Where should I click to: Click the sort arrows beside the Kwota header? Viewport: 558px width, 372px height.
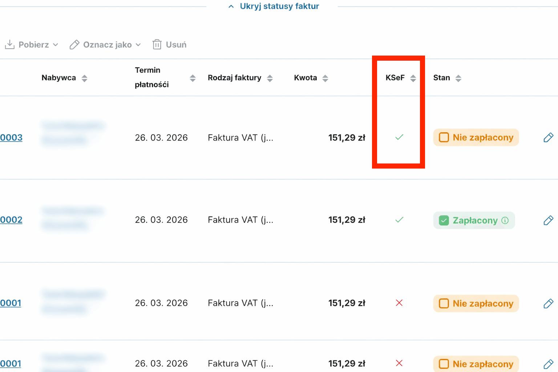[x=325, y=78]
